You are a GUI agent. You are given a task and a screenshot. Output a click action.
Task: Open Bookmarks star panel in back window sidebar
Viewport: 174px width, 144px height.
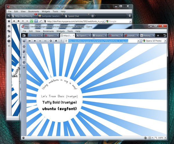pyautogui.click(x=9, y=21)
